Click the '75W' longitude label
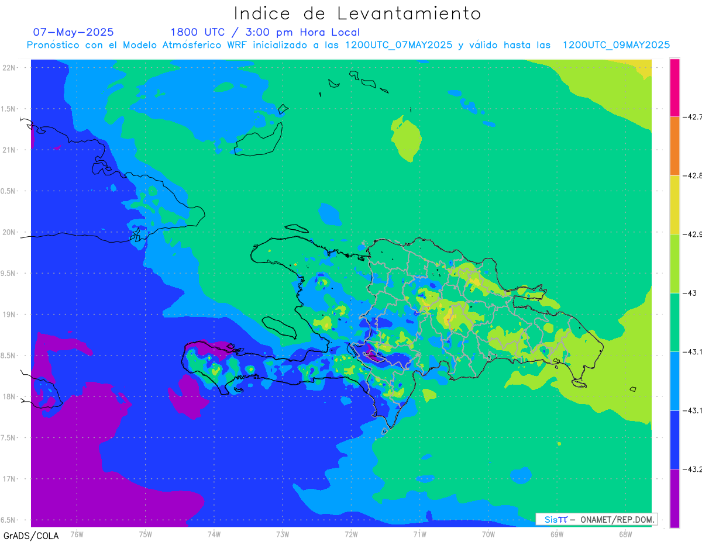Viewport: 702px width, 542px height. (x=145, y=534)
